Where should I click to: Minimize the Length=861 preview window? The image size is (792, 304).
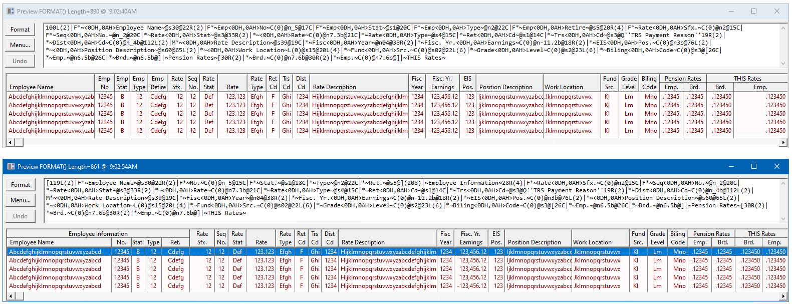(730, 166)
